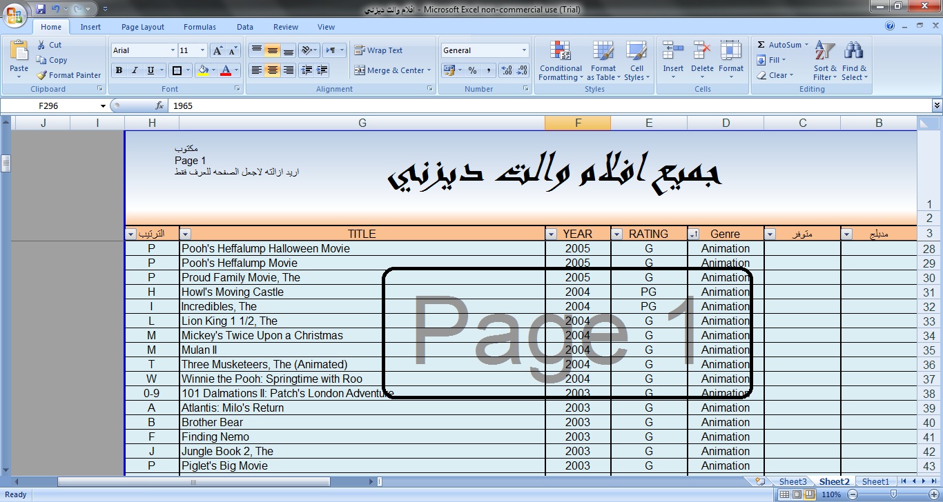Image resolution: width=943 pixels, height=502 pixels.
Task: Click the Increase Indent icon
Action: (x=322, y=70)
